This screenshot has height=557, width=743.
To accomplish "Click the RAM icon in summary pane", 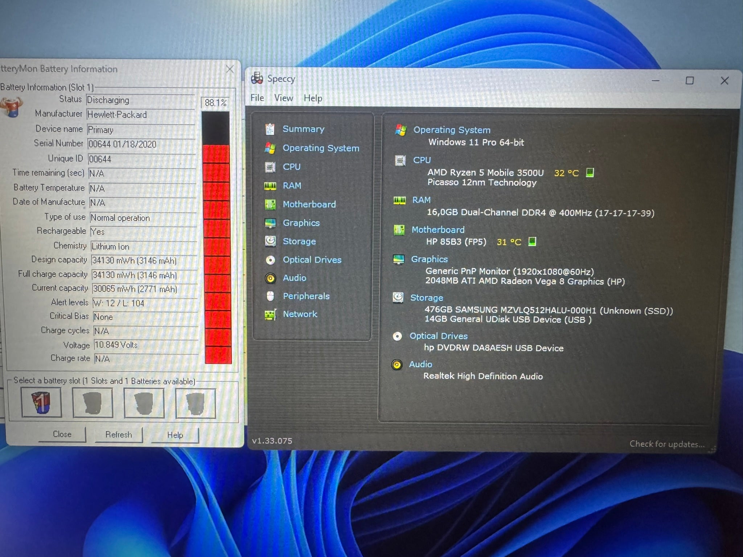I will pyautogui.click(x=399, y=200).
